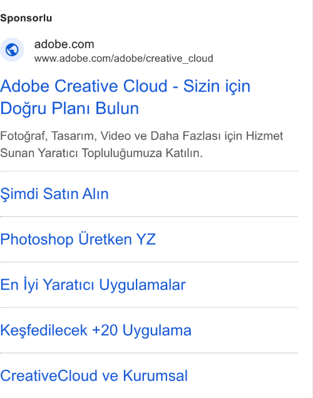The width and height of the screenshot is (313, 398).
Task: Open the CreativeCloud ve Kurumsal link
Action: point(94,375)
